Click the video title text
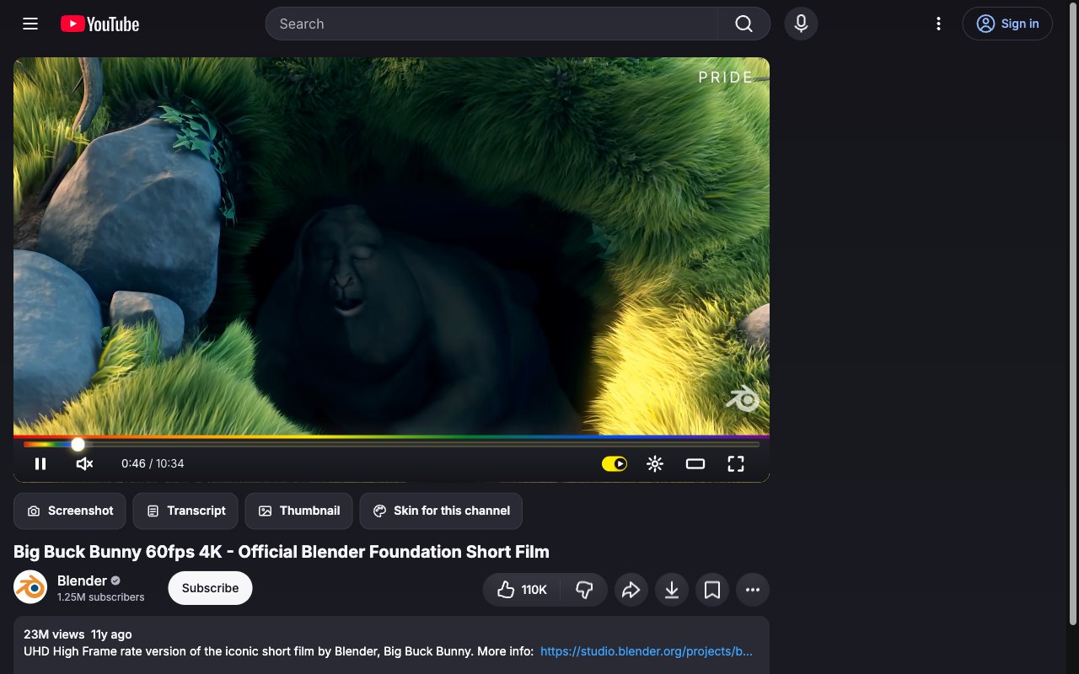Screen dimensions: 1079x674 click(282, 552)
